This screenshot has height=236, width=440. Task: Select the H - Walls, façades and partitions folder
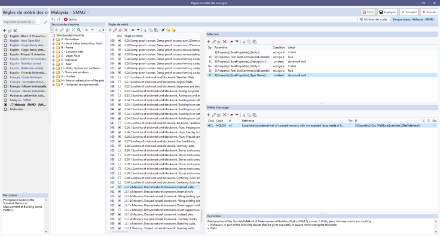pyautogui.click(x=81, y=68)
